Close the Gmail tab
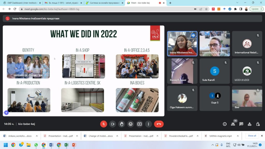This screenshot has height=149, width=265. pyautogui.click(x=81, y=3)
